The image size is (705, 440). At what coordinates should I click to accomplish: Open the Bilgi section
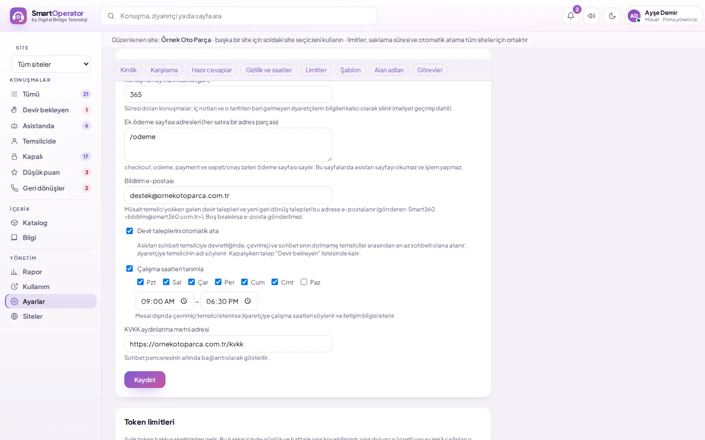(51, 238)
